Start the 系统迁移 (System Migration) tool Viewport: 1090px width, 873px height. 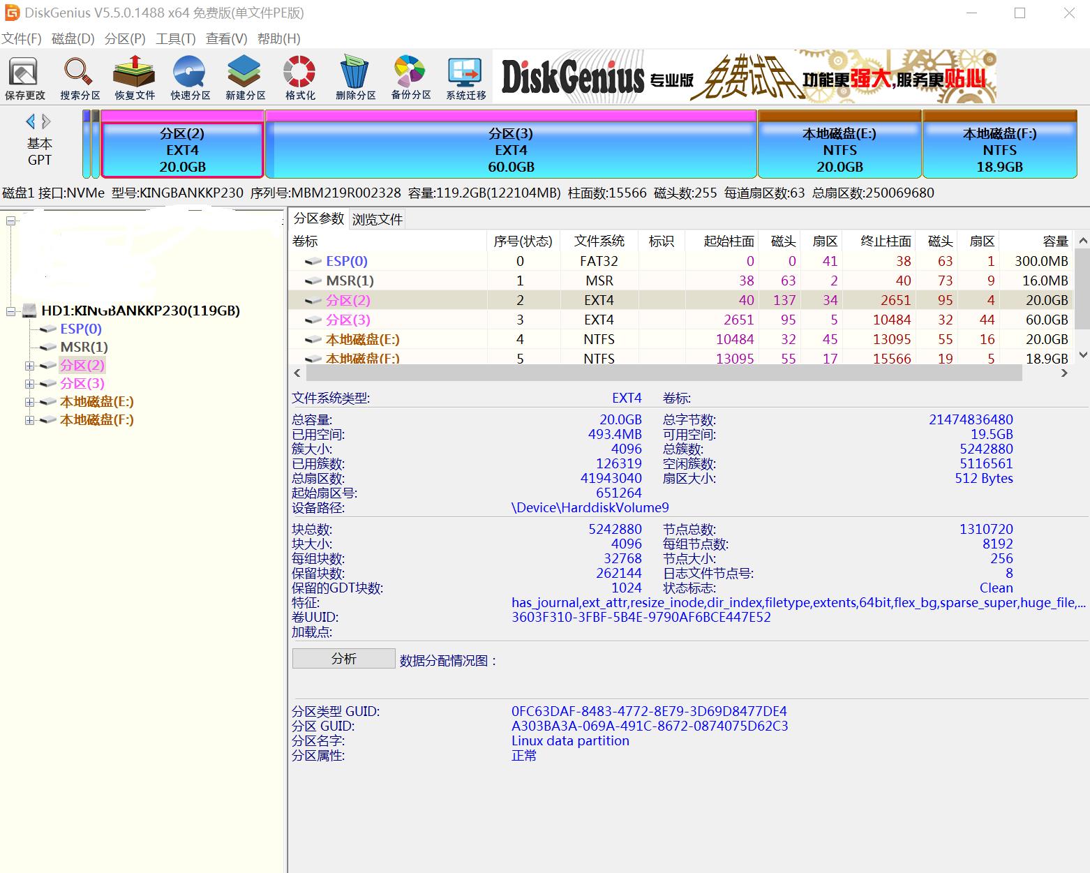465,78
